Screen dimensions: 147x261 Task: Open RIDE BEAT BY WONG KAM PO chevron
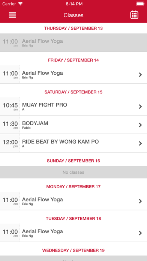(140, 143)
